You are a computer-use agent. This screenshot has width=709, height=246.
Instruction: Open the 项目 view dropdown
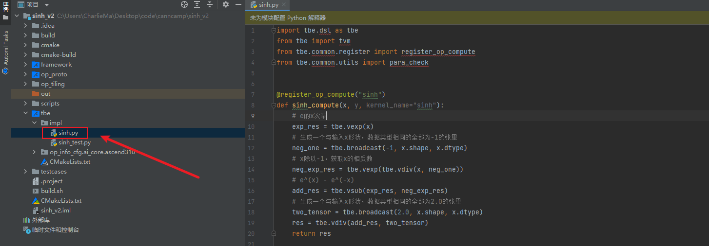coord(47,5)
